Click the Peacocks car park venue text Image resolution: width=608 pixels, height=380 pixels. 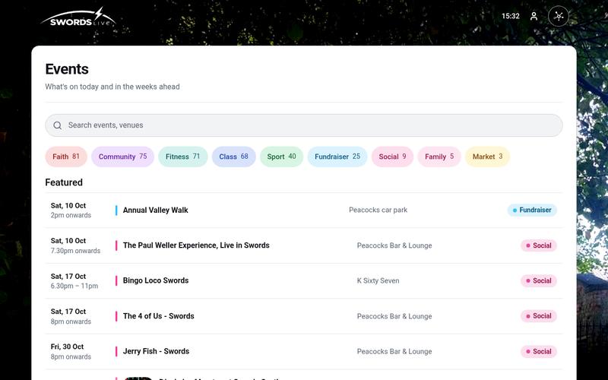pos(378,211)
